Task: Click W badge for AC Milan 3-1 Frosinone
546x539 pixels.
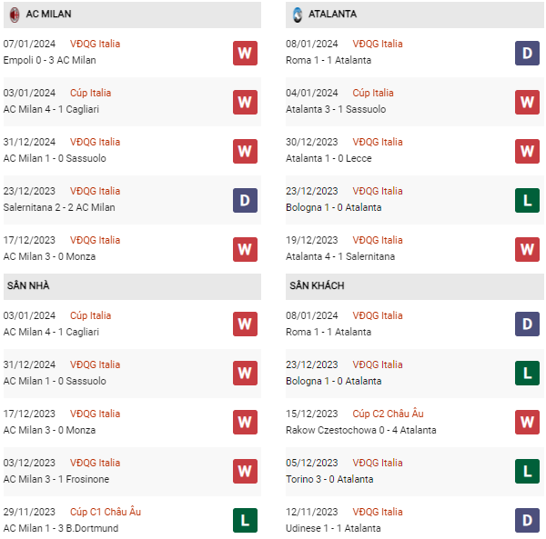Action: [x=245, y=471]
